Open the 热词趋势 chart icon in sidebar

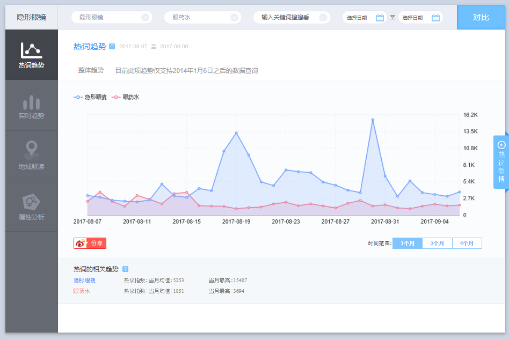click(31, 50)
